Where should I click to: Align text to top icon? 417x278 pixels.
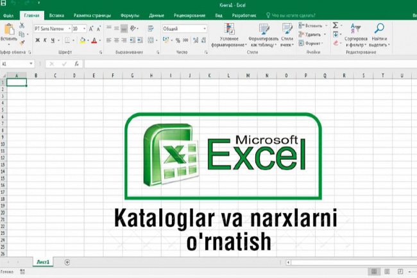(x=109, y=28)
